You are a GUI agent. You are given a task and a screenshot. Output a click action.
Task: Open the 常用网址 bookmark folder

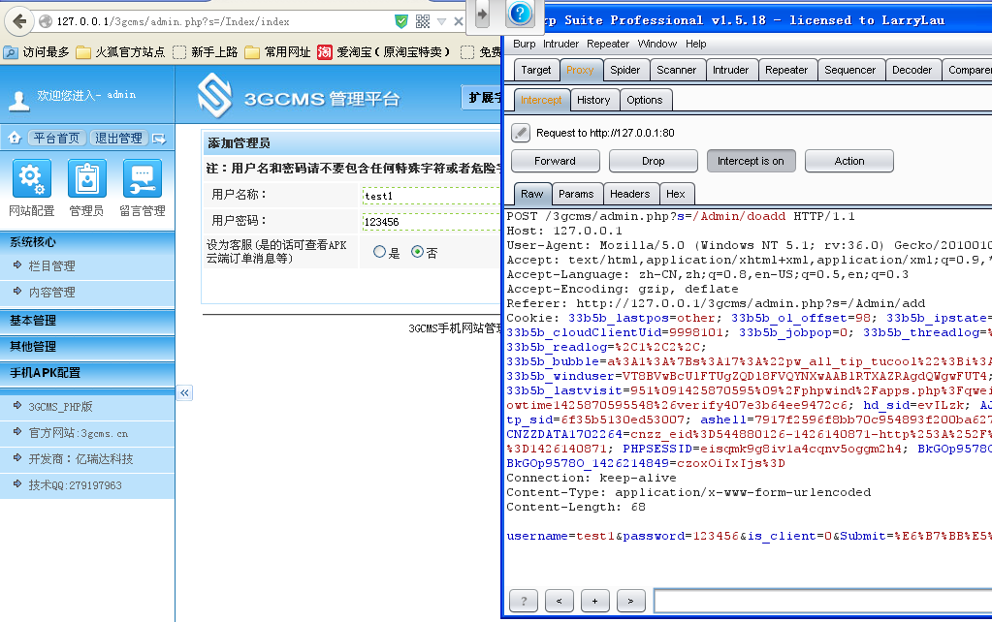click(x=277, y=52)
